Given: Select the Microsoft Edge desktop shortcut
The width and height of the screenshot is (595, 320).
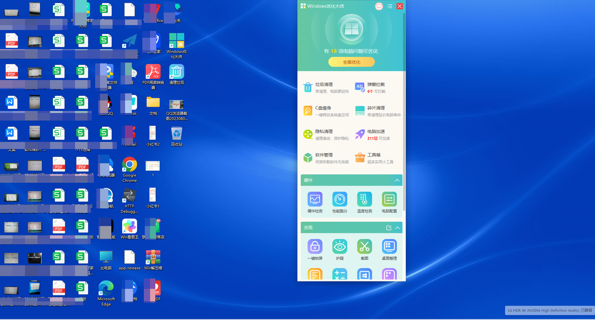Looking at the screenshot, I should (106, 293).
